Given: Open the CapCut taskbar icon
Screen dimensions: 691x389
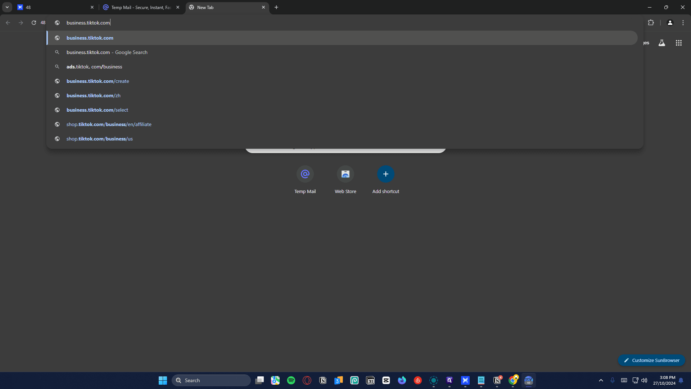Looking at the screenshot, I should click(386, 380).
